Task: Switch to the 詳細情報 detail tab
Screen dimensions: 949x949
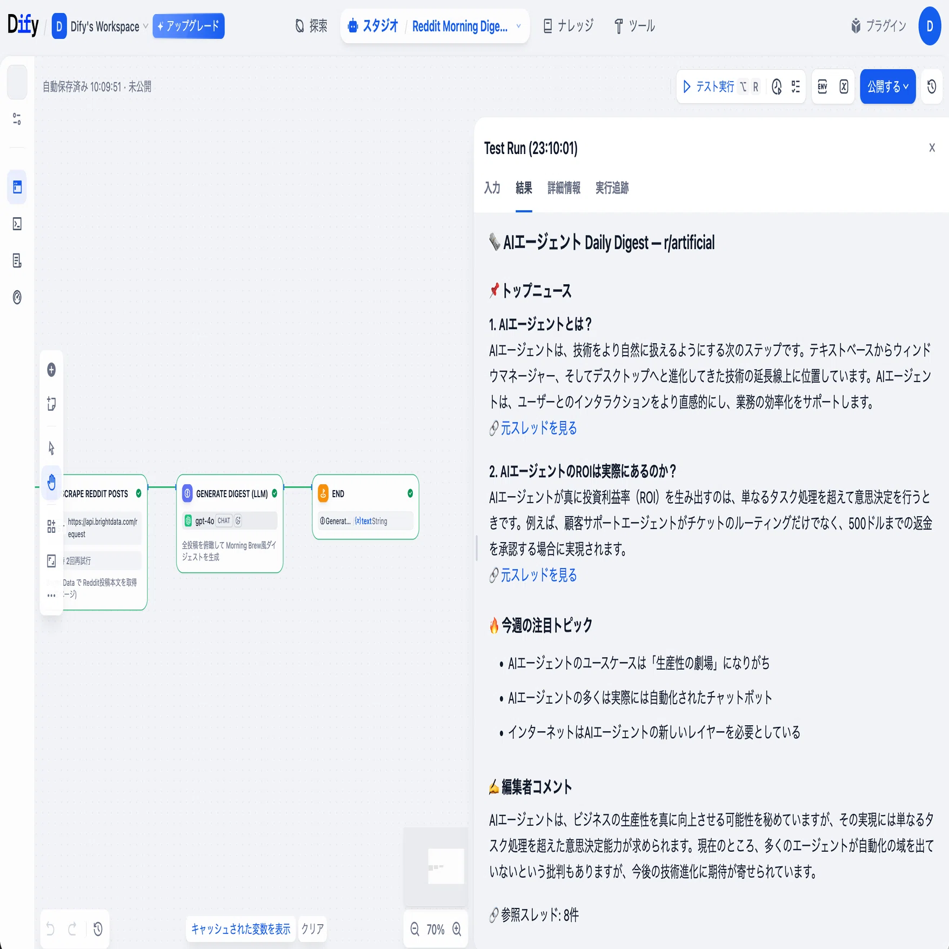Action: 564,188
